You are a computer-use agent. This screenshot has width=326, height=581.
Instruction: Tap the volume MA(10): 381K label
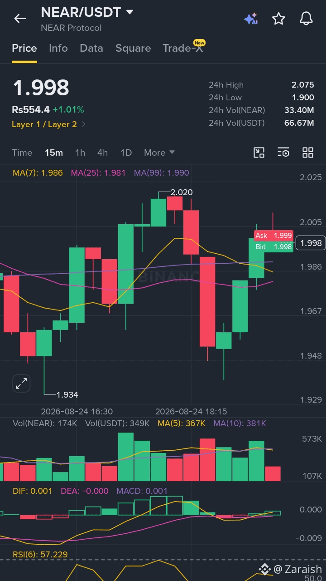click(x=240, y=423)
